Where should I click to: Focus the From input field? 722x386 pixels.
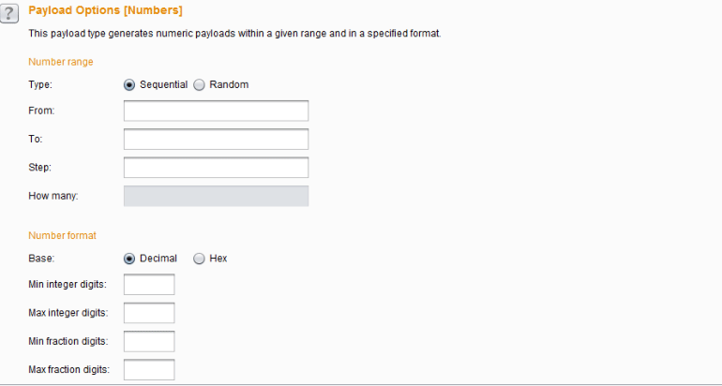pyautogui.click(x=216, y=111)
